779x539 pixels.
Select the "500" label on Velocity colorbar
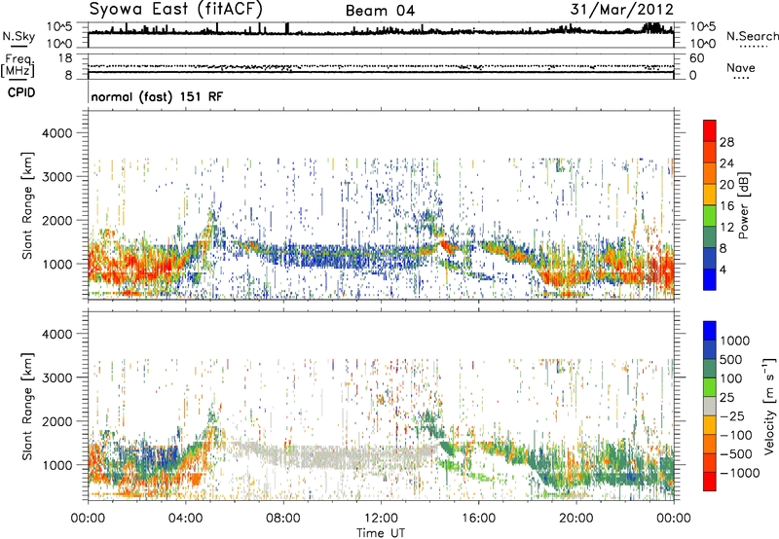pos(731,360)
